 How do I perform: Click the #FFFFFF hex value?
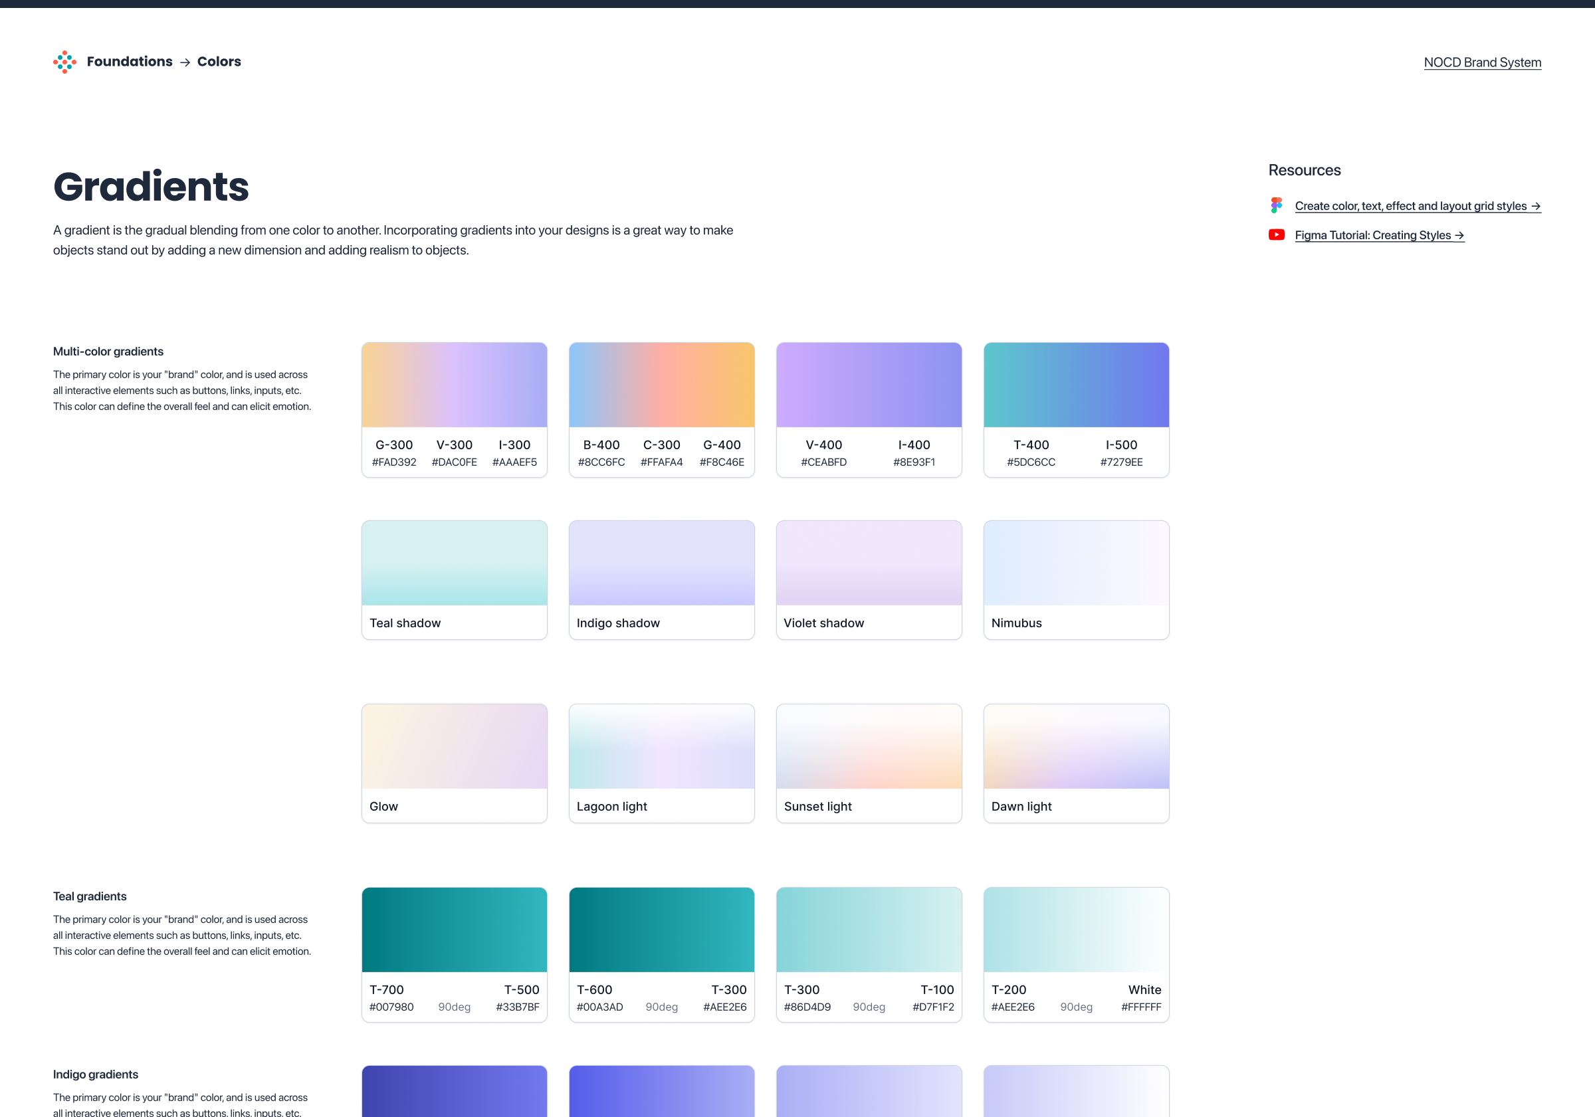(1140, 1007)
